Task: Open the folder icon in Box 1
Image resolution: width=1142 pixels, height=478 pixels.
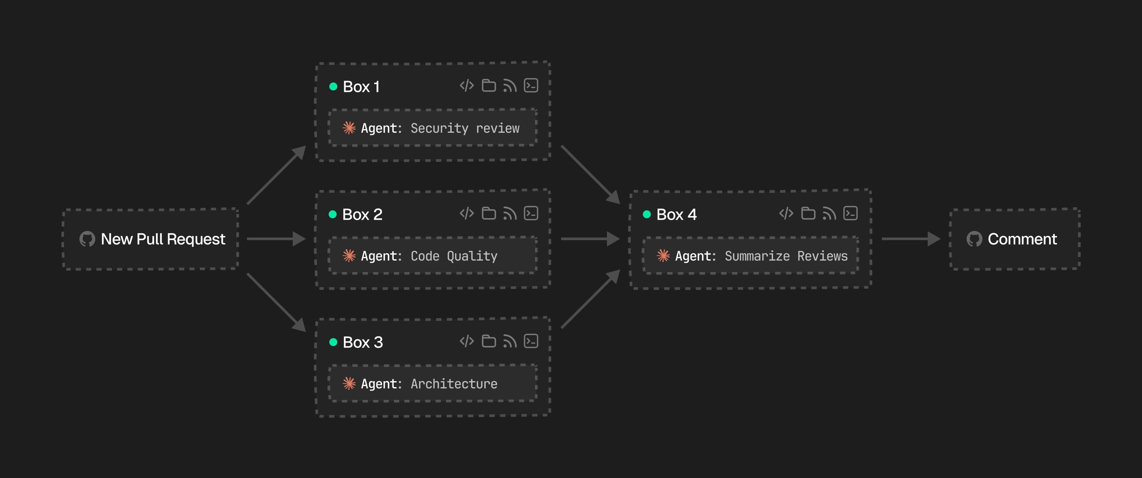Action: 489,86
